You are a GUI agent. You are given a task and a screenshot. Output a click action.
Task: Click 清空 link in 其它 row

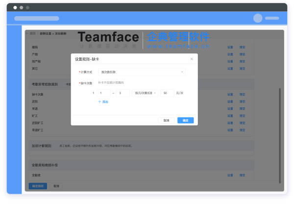point(242,69)
